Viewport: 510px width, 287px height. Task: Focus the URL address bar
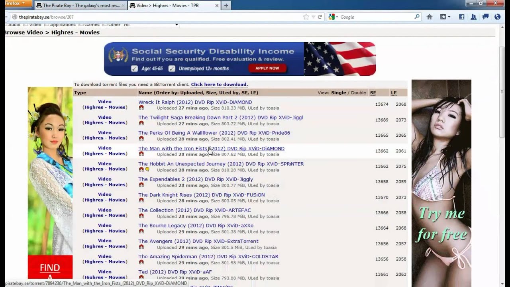click(x=159, y=17)
